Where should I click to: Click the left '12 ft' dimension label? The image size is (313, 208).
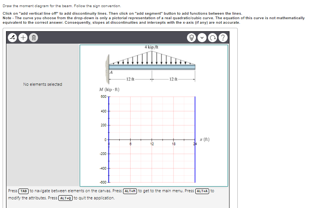[130, 79]
